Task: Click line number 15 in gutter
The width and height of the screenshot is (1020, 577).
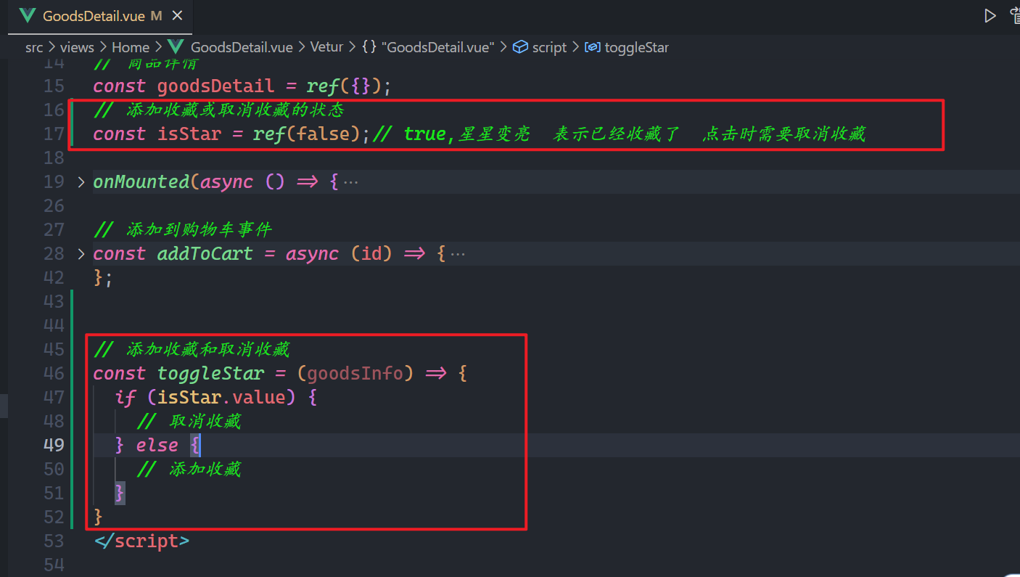Action: coord(54,86)
